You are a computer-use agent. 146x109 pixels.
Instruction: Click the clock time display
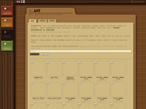coord(139,2)
